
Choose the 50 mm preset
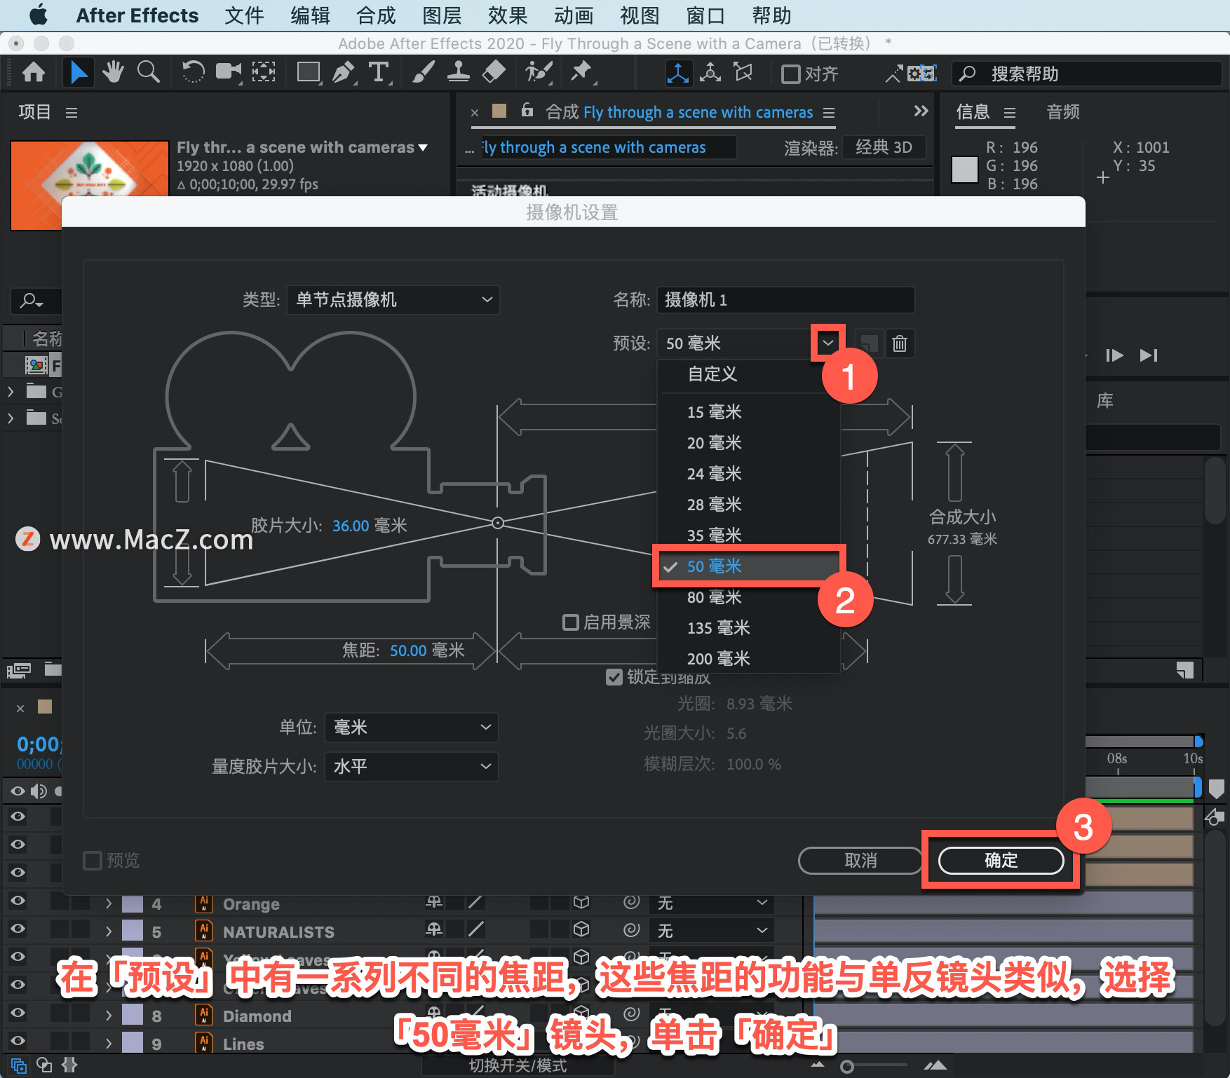pos(748,566)
